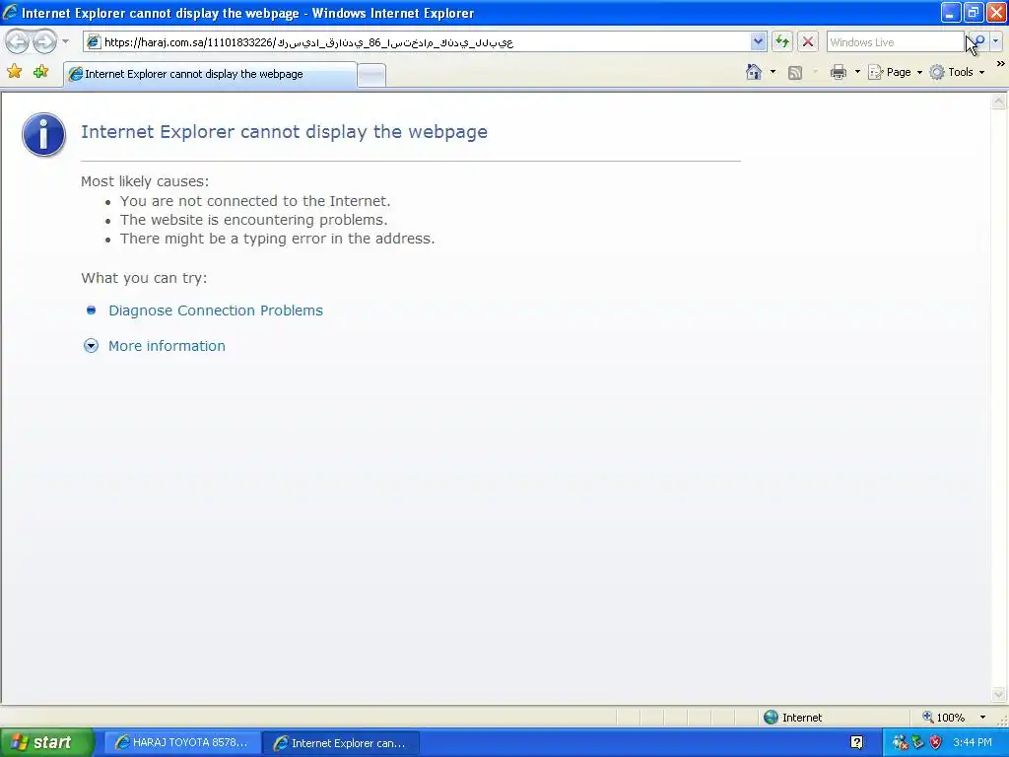The image size is (1009, 757).
Task: Click the Print toolbar icon
Action: pyautogui.click(x=838, y=72)
